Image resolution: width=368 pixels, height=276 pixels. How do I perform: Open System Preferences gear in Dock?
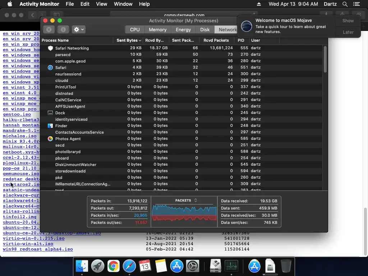point(193,266)
